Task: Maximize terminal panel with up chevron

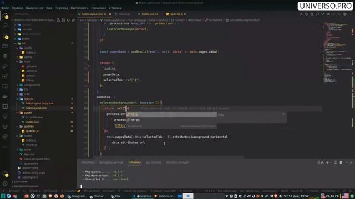Action: coord(346,163)
